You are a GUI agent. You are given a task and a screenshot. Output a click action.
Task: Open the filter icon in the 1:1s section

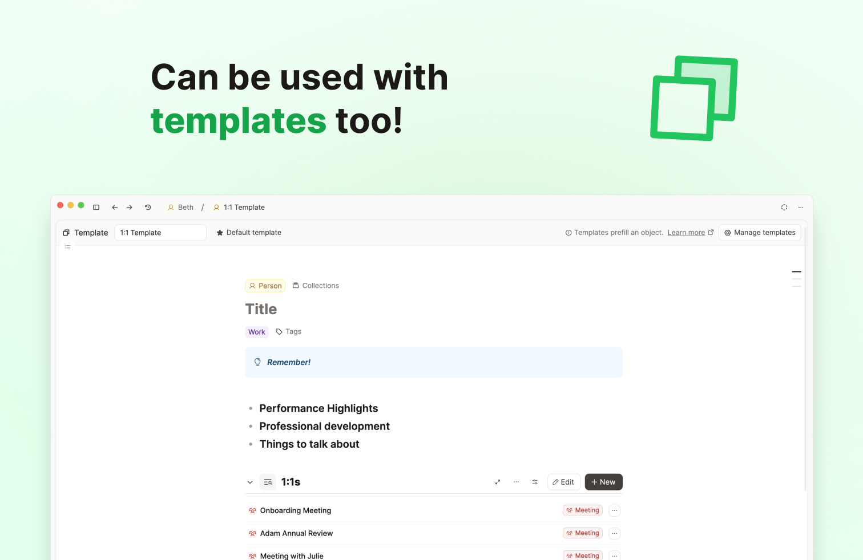tap(535, 482)
